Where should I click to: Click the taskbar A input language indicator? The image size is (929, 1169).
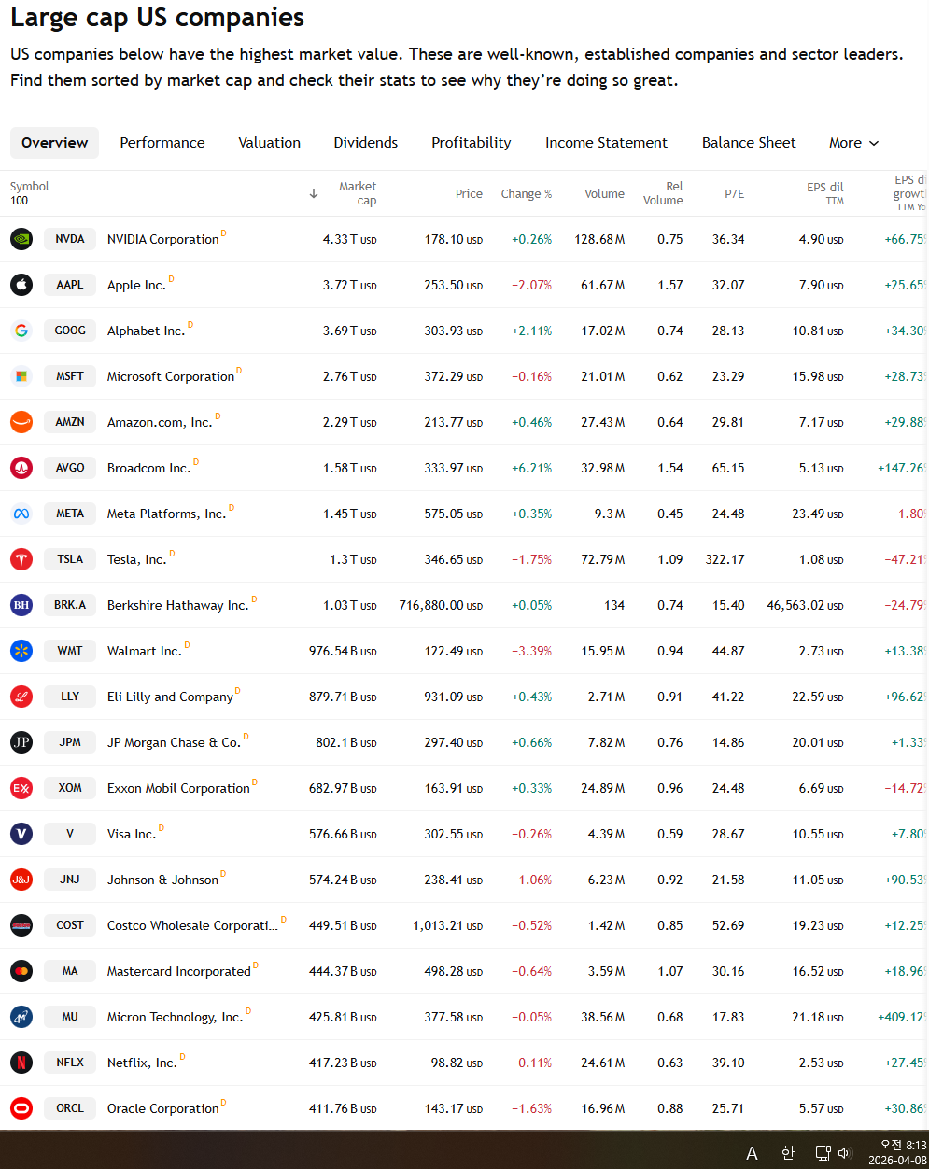tap(752, 1153)
